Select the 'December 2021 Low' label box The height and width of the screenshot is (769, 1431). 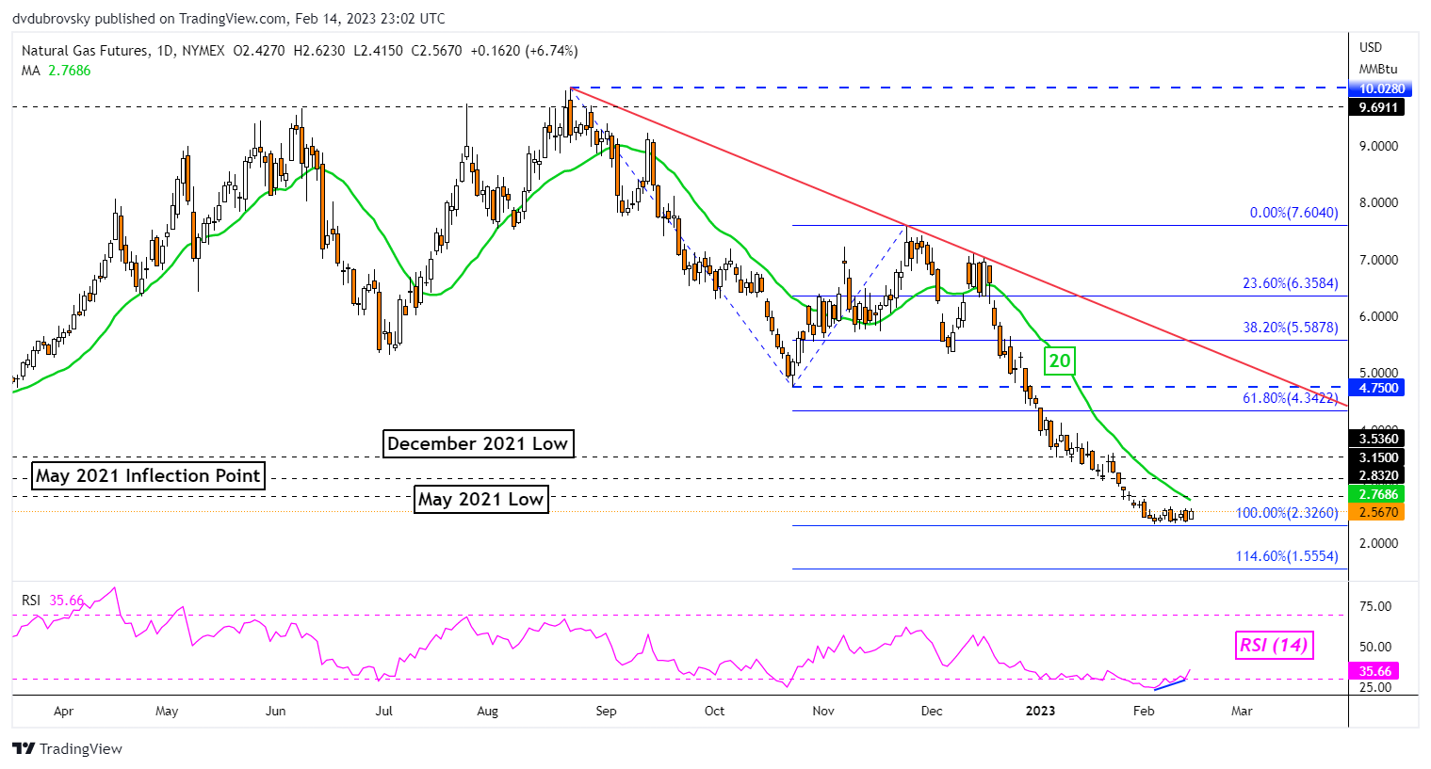click(478, 443)
